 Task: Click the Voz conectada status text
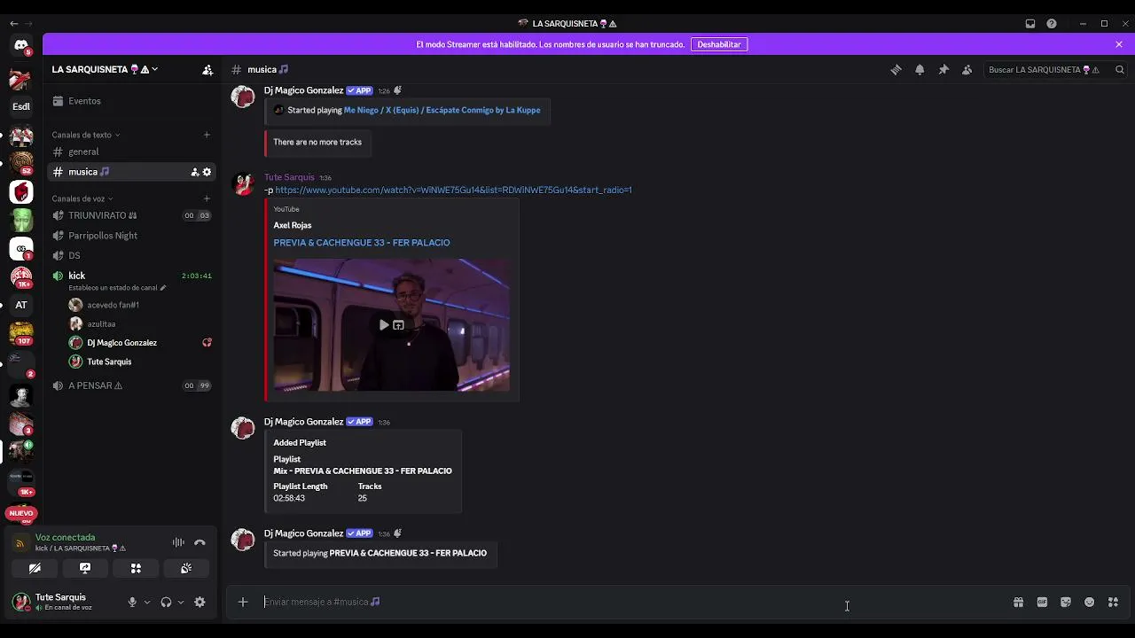coord(65,537)
